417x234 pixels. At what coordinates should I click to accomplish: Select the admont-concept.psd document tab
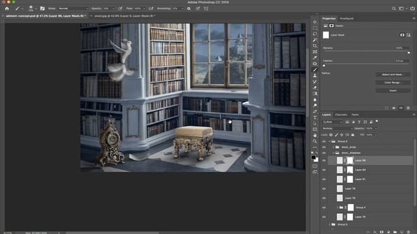point(46,16)
